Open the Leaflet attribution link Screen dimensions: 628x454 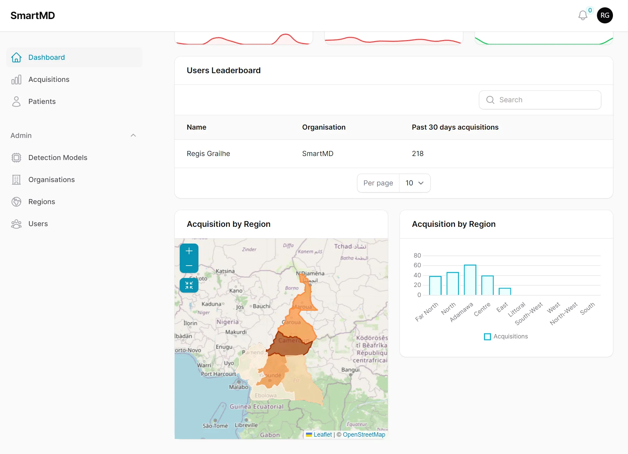pyautogui.click(x=322, y=435)
